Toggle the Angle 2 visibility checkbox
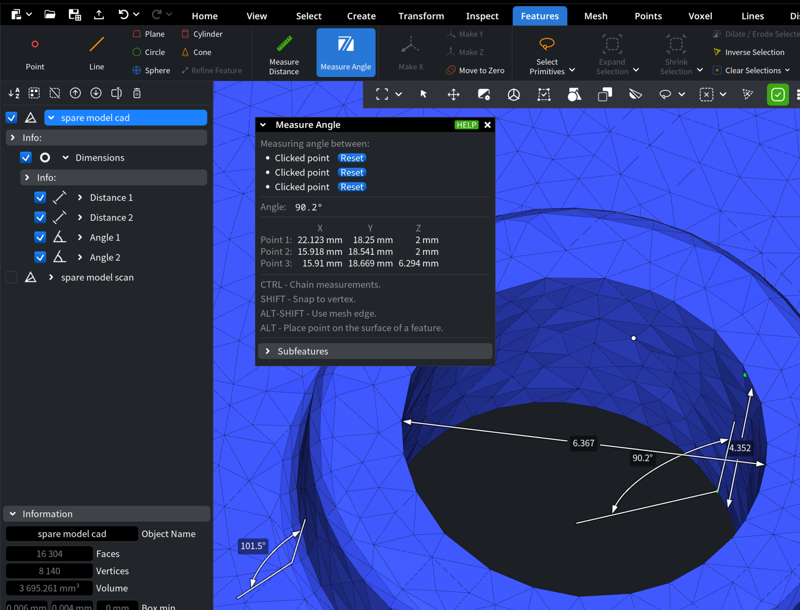This screenshot has width=800, height=610. (40, 257)
